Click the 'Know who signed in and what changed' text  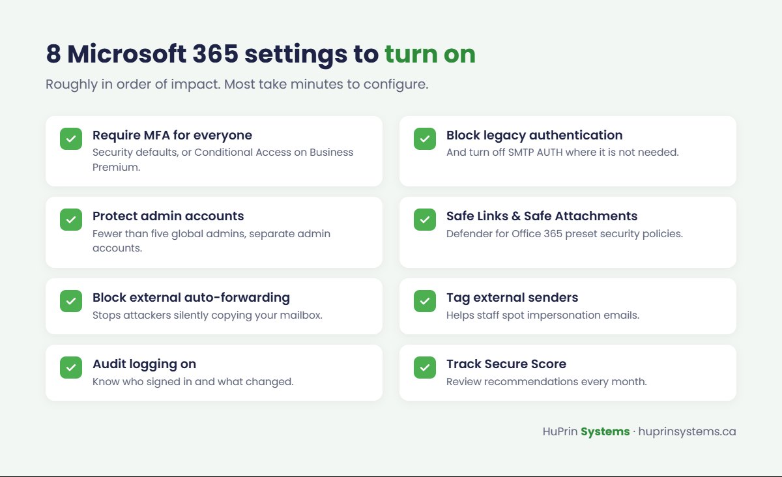193,381
